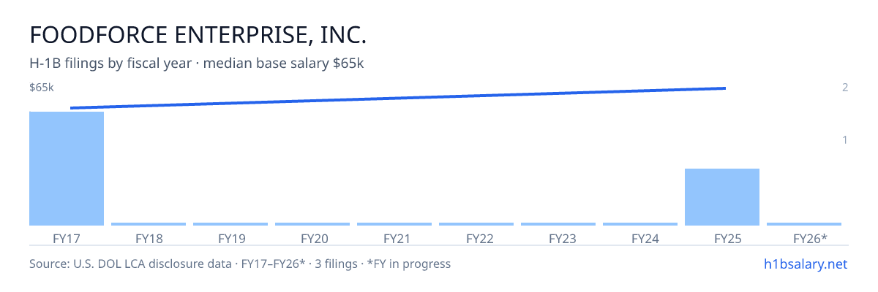Select the FY22 bar stub
Screen dimensions: 878x292
tap(476, 224)
